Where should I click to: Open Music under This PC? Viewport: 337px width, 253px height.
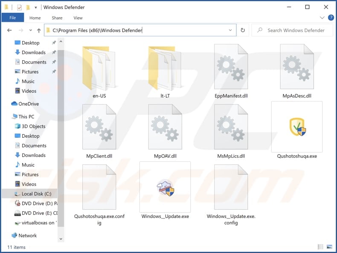28,165
